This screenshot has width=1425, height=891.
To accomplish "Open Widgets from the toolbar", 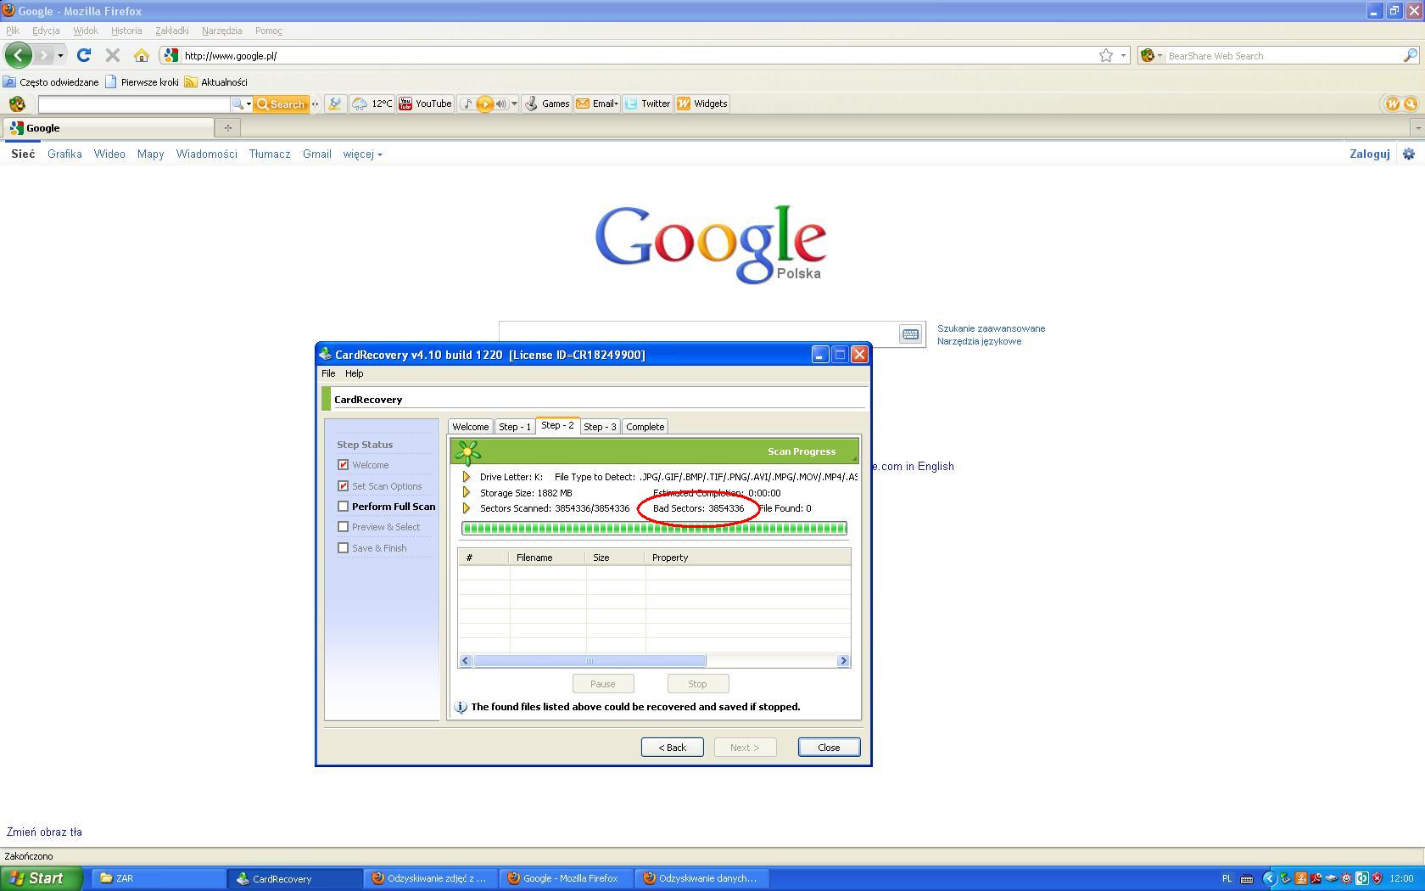I will [x=701, y=104].
